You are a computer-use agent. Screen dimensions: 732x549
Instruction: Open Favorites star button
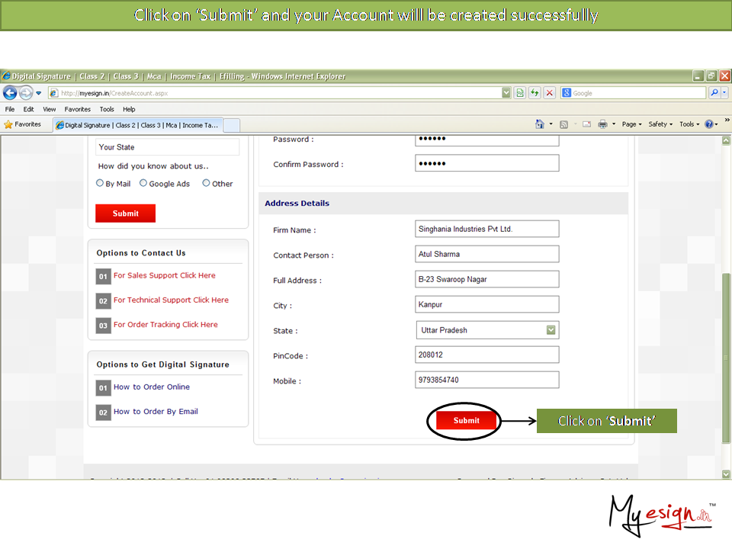tap(23, 124)
